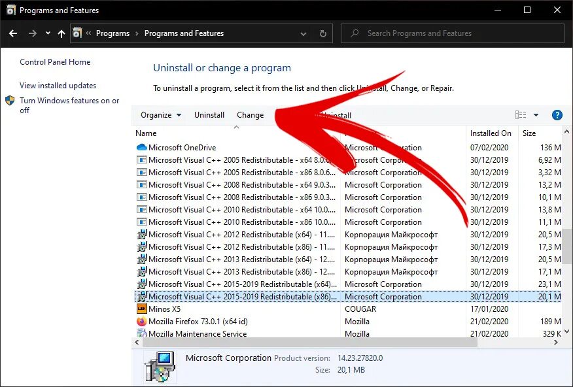Image resolution: width=573 pixels, height=387 pixels.
Task: Select Microsoft OneDrive program name
Action: (x=182, y=148)
